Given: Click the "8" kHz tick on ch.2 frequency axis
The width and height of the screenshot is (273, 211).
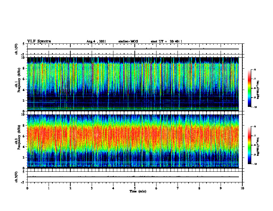Looking at the screenshot, I should (24, 125).
